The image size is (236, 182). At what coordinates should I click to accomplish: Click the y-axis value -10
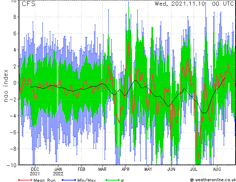[12, 165]
